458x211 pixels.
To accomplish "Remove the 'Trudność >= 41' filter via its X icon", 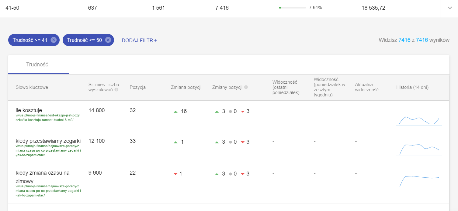I will point(54,40).
